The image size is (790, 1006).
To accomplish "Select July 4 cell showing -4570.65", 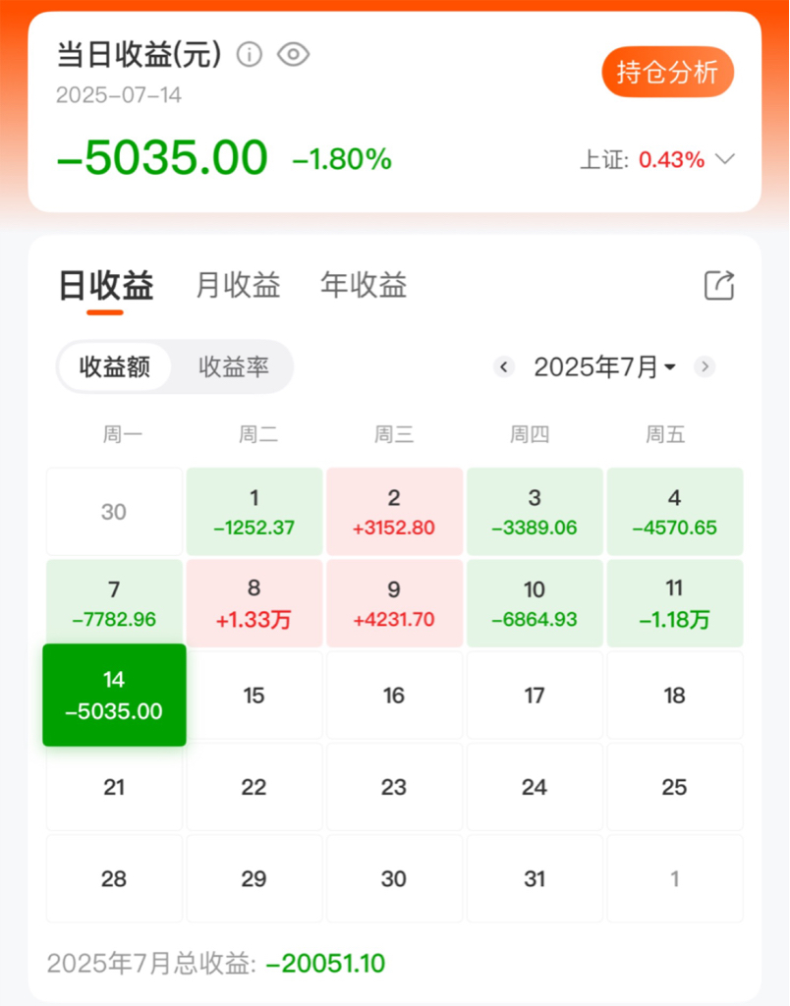I will (674, 511).
